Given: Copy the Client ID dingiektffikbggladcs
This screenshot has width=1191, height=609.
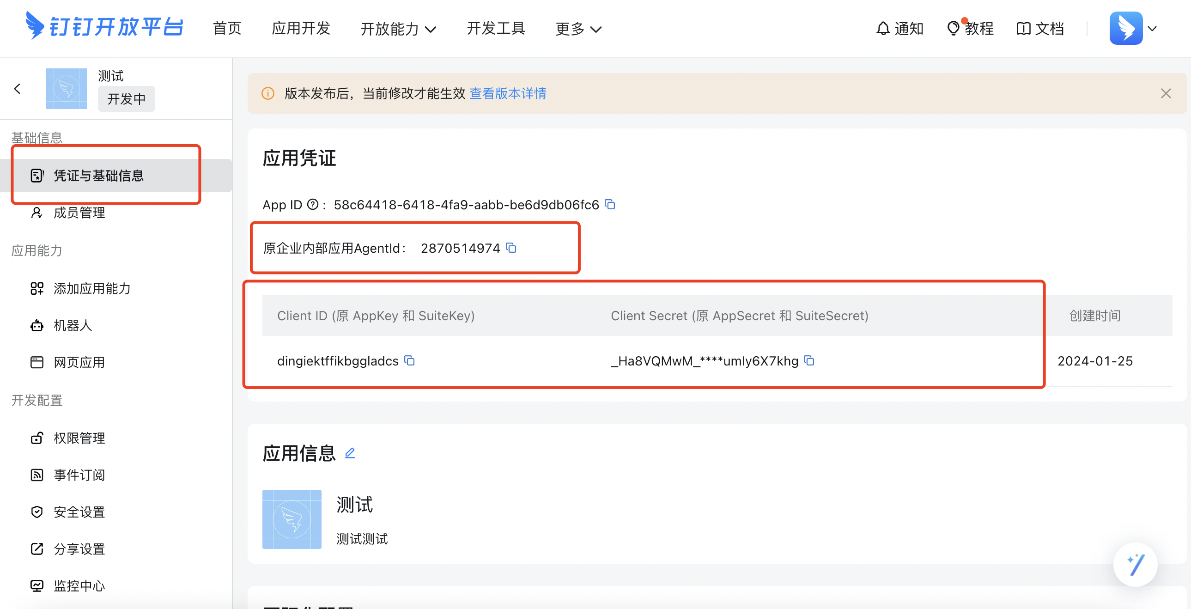Looking at the screenshot, I should tap(410, 361).
